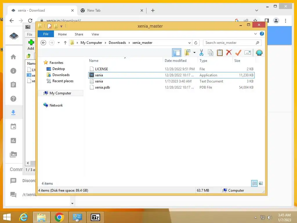Screen dimensions: 297x223
Task: Switch to details view in status bar
Action: (254, 183)
